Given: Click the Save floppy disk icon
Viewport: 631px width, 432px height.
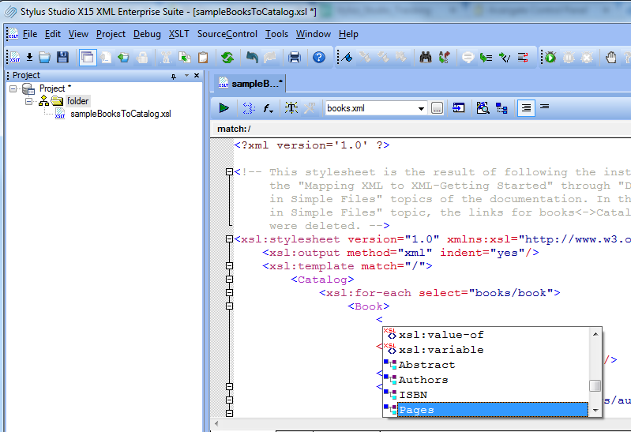Looking at the screenshot, I should [x=62, y=57].
